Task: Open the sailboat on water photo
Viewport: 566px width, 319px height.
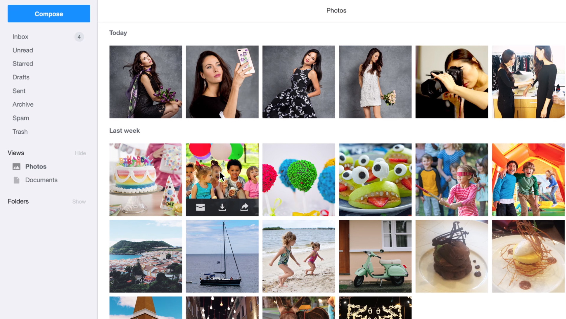Action: 222,256
